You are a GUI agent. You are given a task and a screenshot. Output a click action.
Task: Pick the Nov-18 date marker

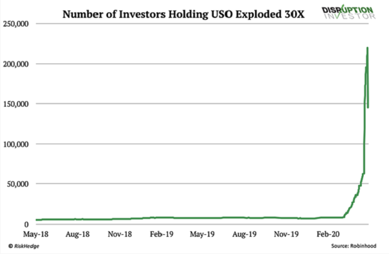point(120,234)
